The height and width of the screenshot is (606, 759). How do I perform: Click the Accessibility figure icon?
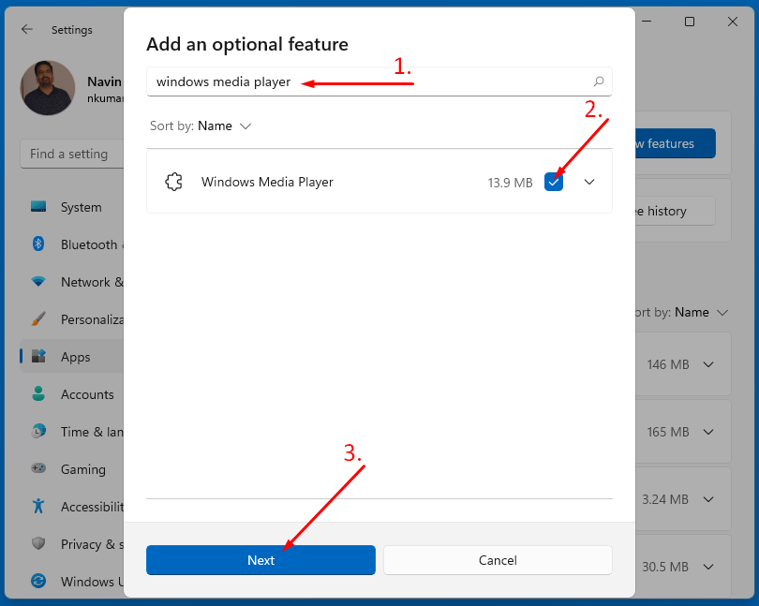point(38,506)
